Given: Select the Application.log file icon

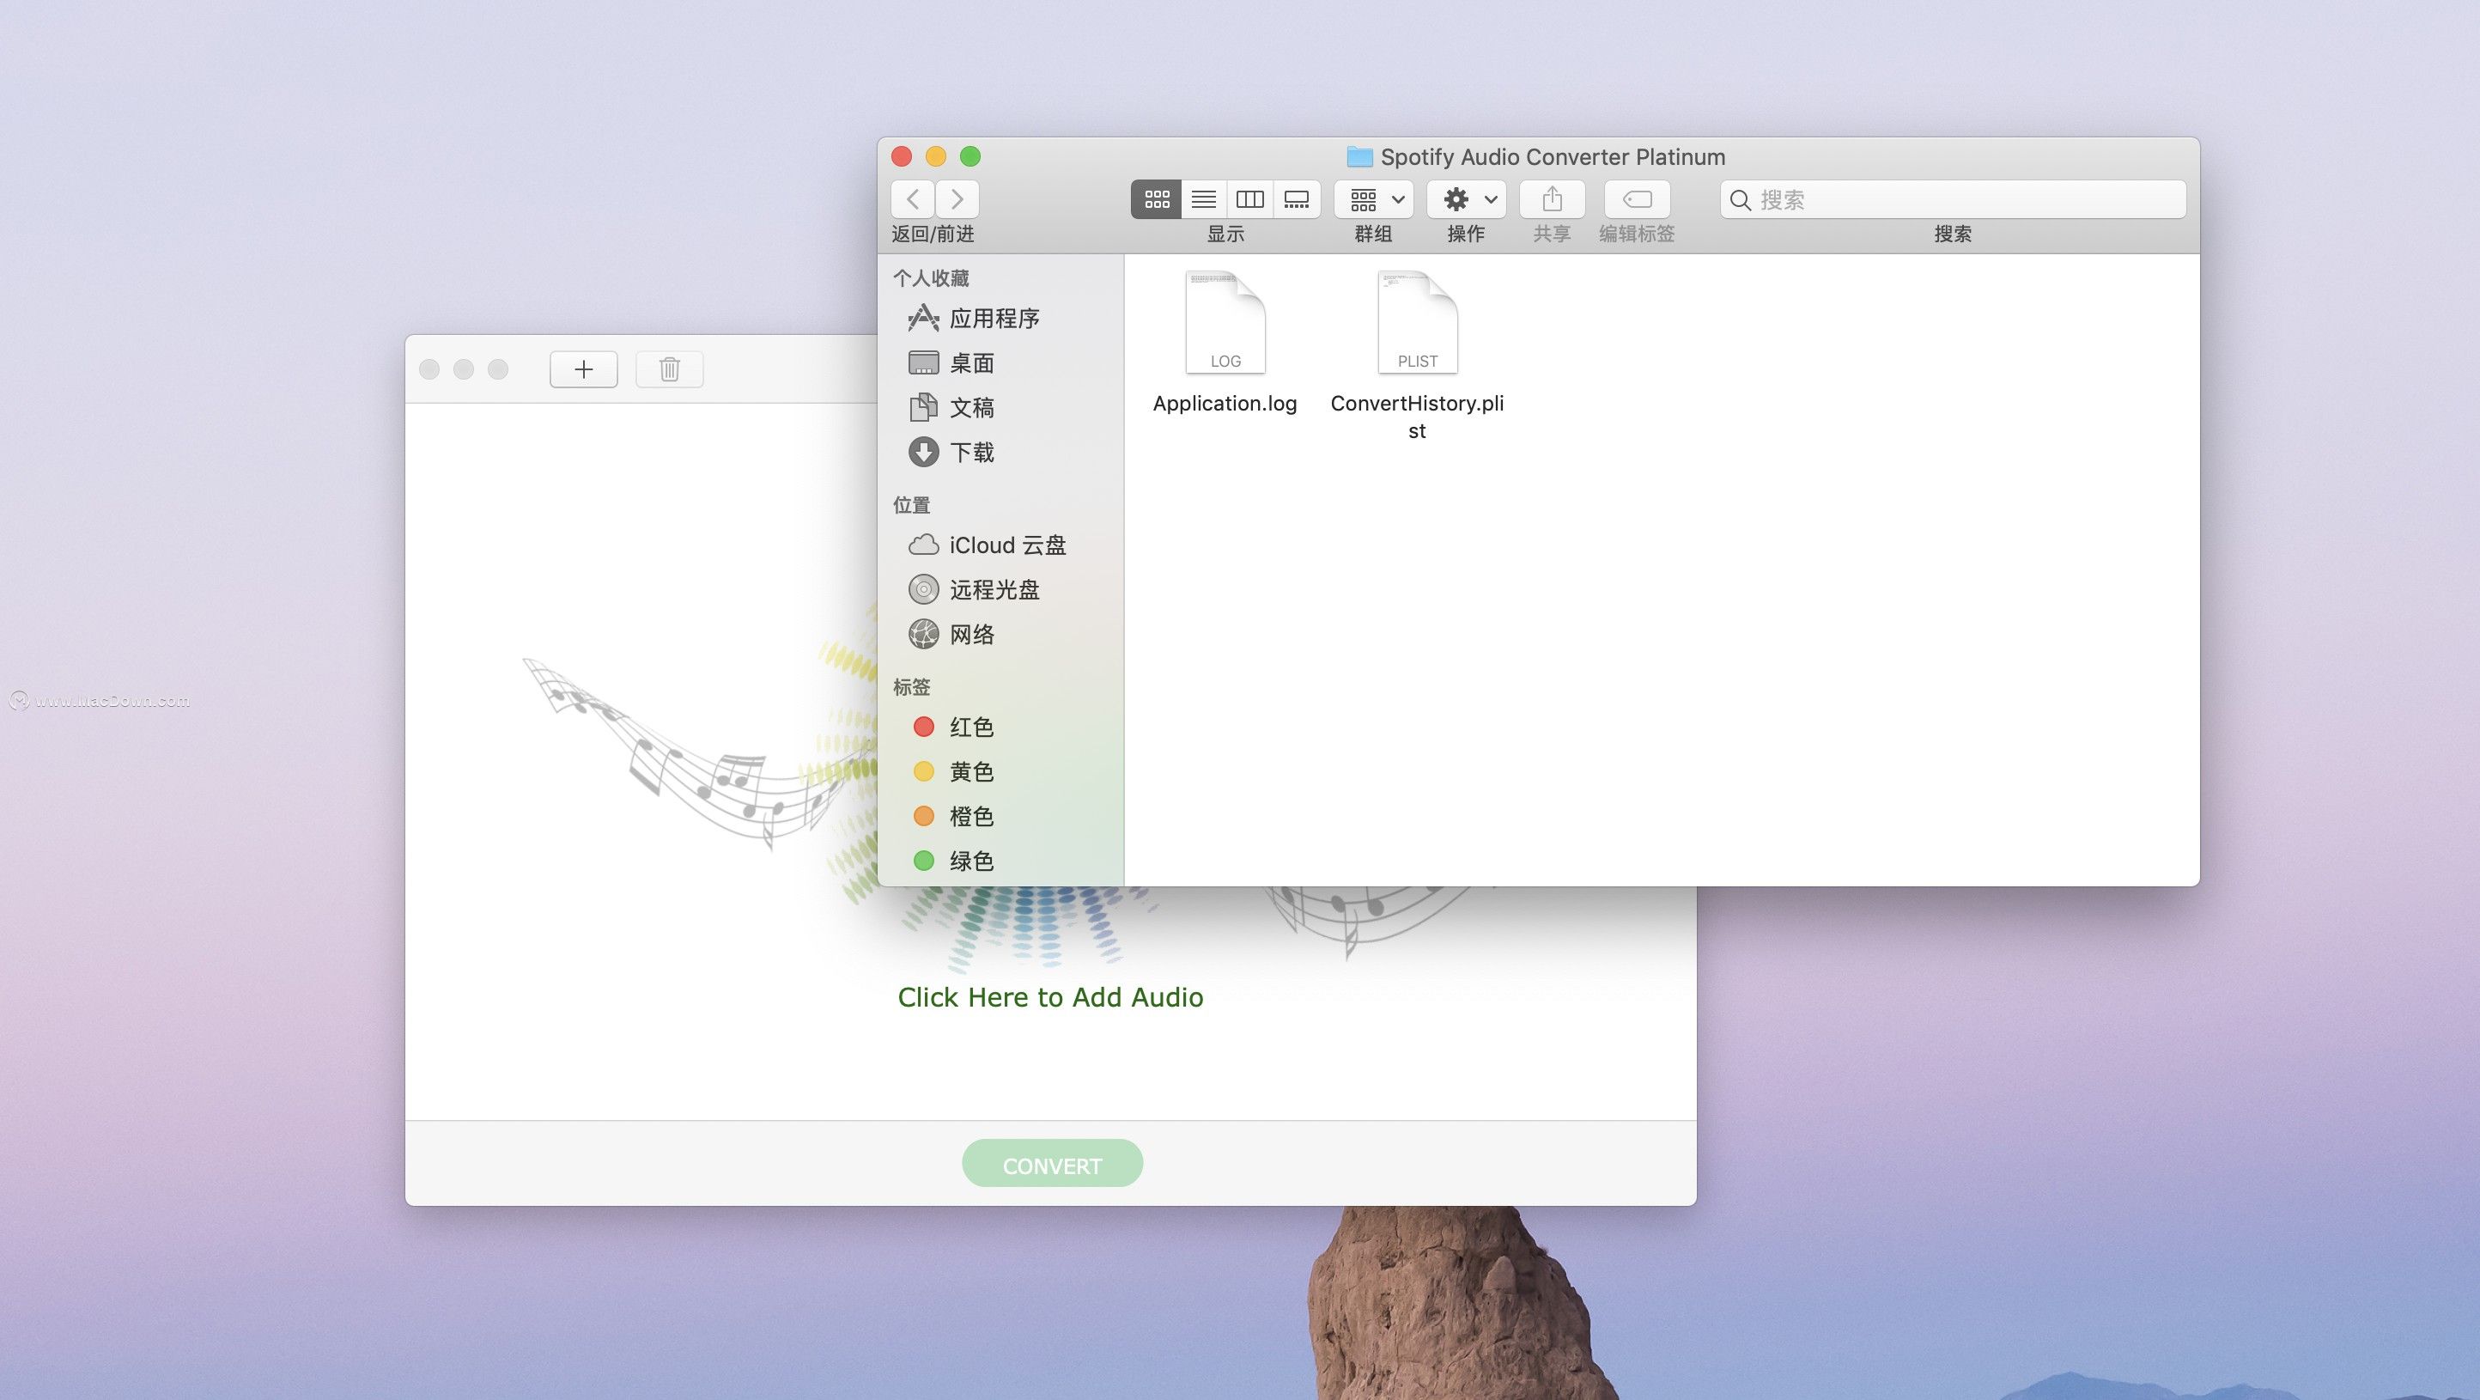Looking at the screenshot, I should 1225,323.
